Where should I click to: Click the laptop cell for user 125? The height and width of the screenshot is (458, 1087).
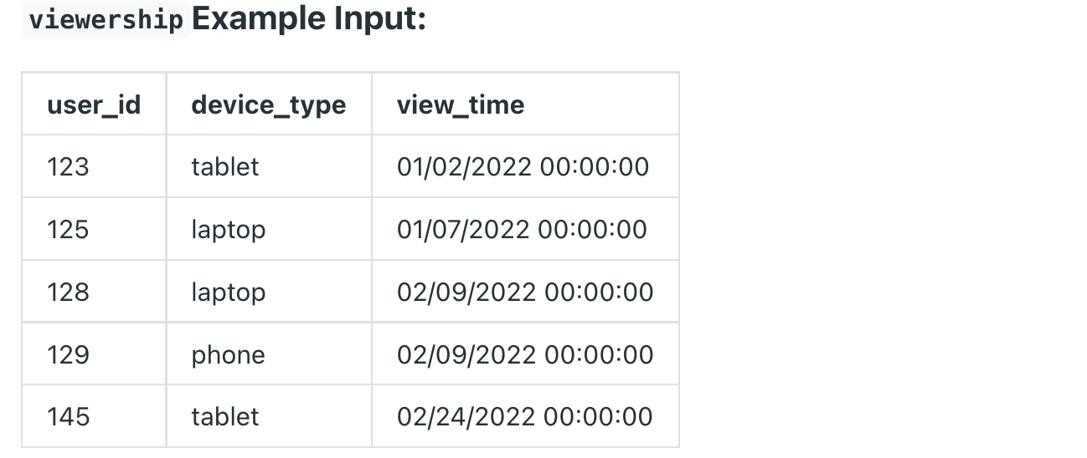tap(228, 229)
